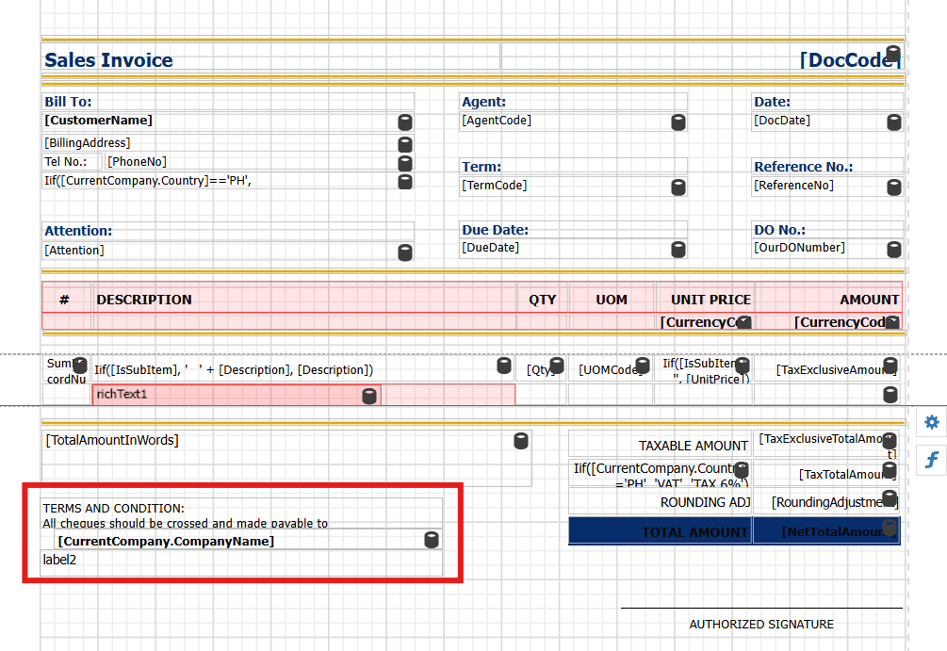Click the database icon on BillingAddress field
947x651 pixels.
click(405, 144)
